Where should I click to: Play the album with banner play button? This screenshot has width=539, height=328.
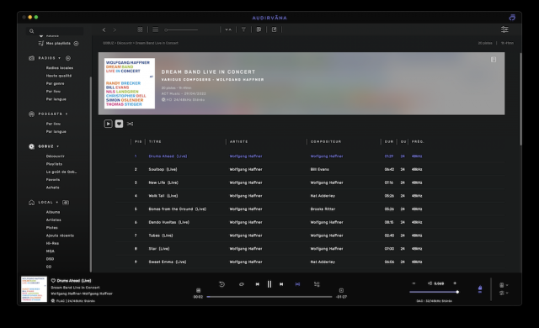[108, 124]
